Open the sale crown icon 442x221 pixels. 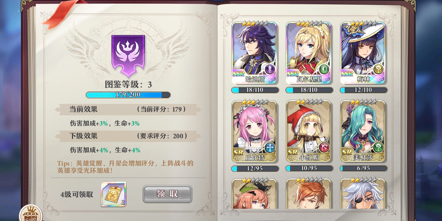click(x=31, y=214)
